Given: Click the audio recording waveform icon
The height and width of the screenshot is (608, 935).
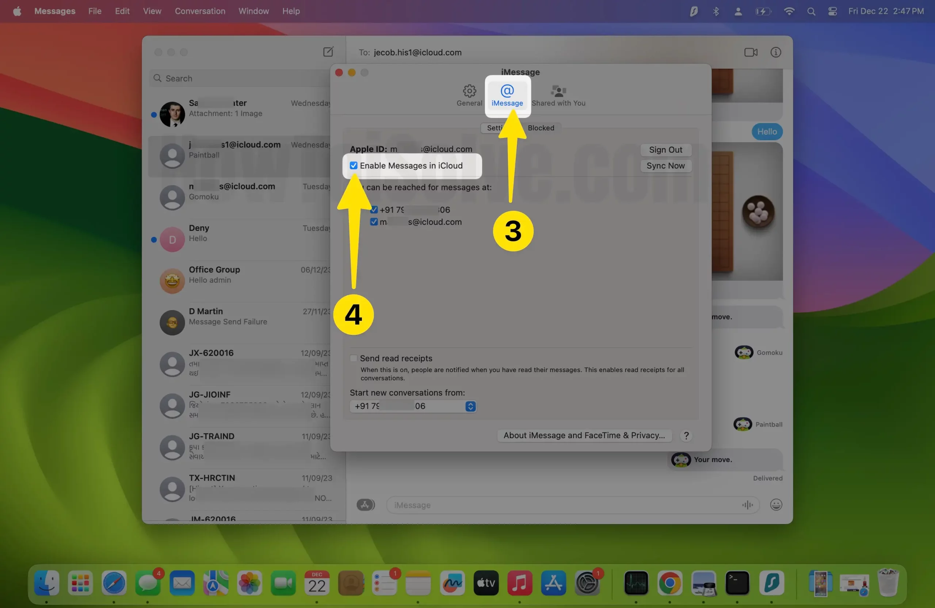Looking at the screenshot, I should click(x=747, y=505).
